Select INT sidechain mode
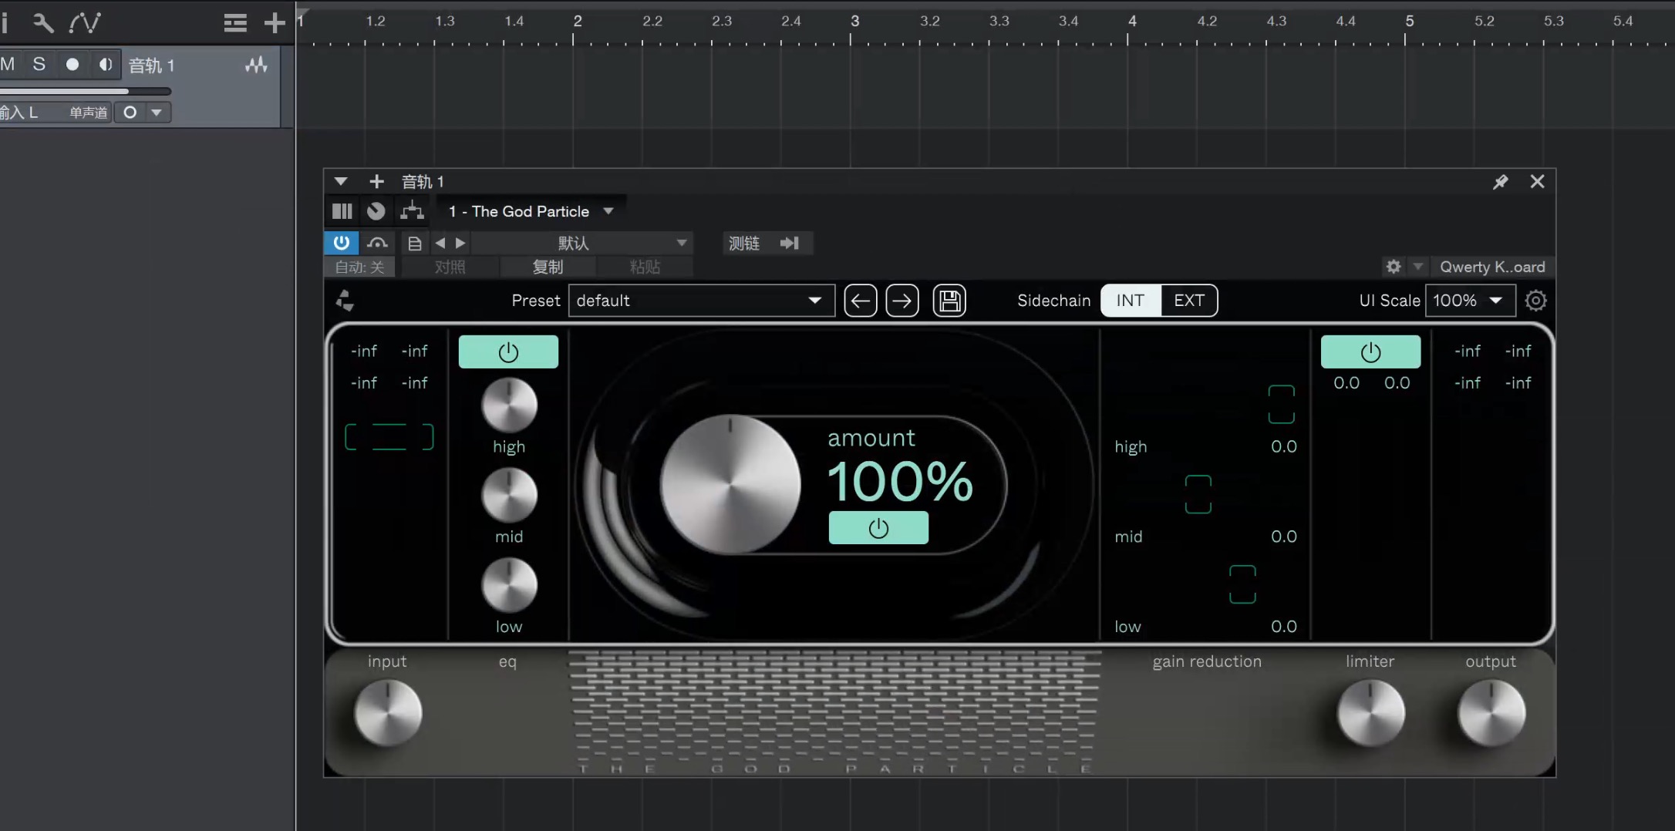This screenshot has height=831, width=1675. click(1130, 301)
